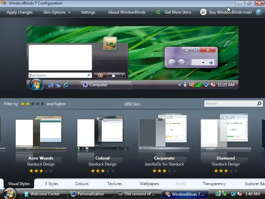
Task: Open the Windows Start orb
Action: click(x=10, y=194)
